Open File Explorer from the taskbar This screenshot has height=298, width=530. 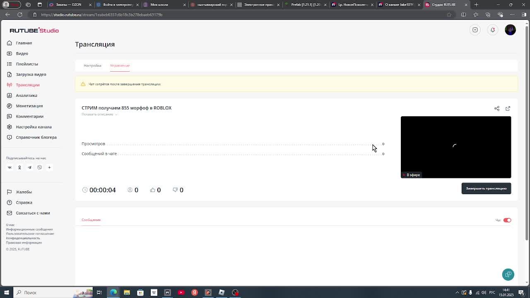[127, 293]
